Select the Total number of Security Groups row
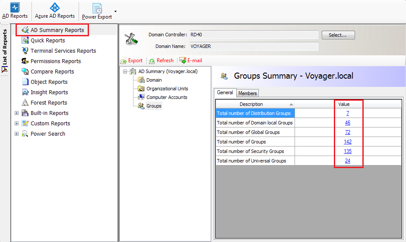 coord(308,151)
